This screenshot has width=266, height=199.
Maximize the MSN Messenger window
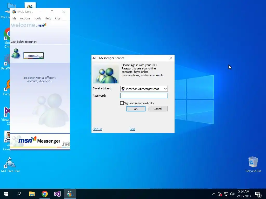[x=52, y=12]
